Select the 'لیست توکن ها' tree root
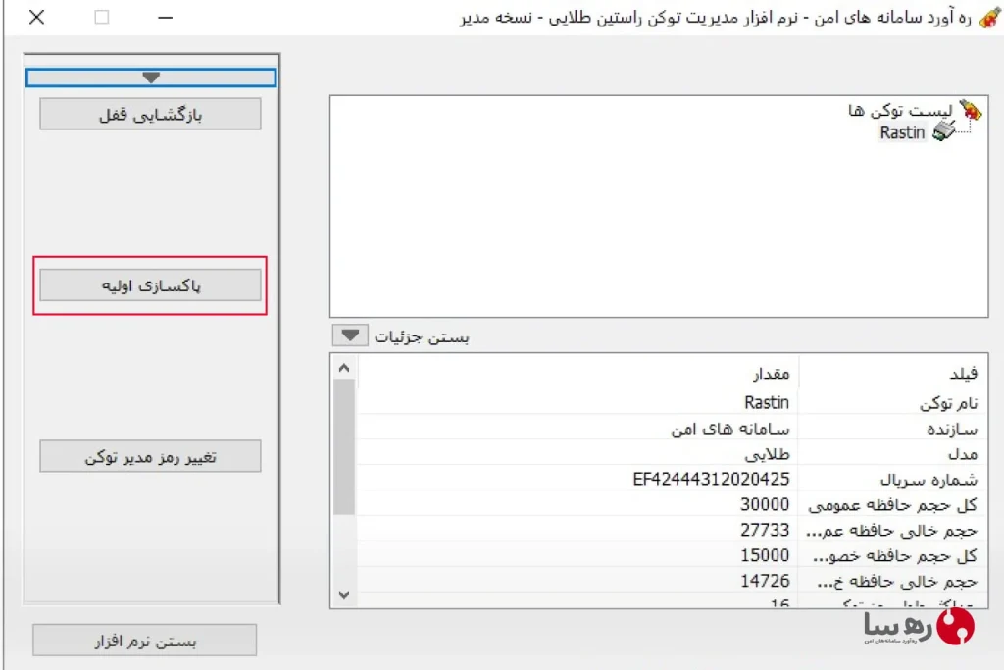The height and width of the screenshot is (670, 1004). (x=900, y=110)
